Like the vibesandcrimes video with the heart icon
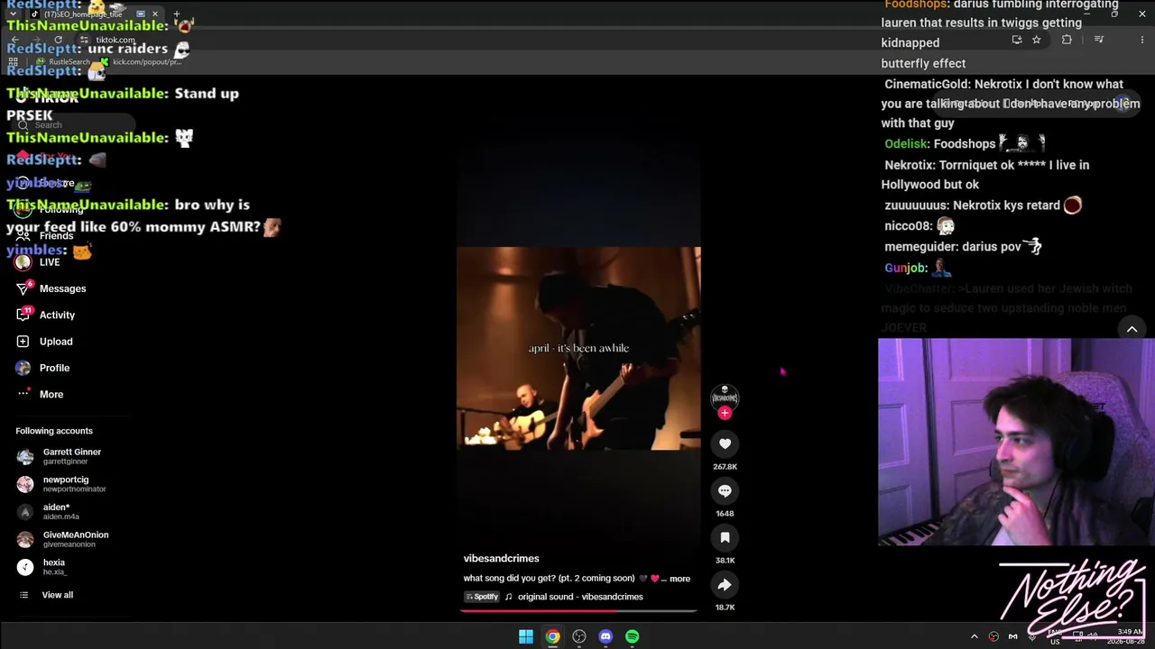Image resolution: width=1155 pixels, height=649 pixels. (725, 443)
